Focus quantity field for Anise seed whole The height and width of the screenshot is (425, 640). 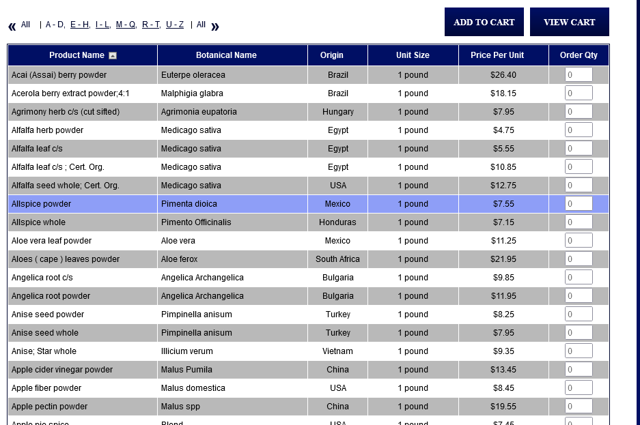(579, 332)
